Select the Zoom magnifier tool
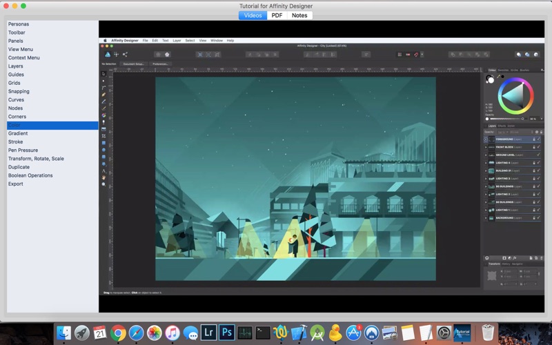Screen dimensions: 552x345 [x=103, y=184]
